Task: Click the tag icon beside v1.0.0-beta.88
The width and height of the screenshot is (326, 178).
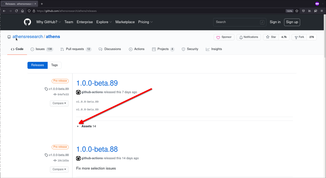Action: [x=46, y=155]
